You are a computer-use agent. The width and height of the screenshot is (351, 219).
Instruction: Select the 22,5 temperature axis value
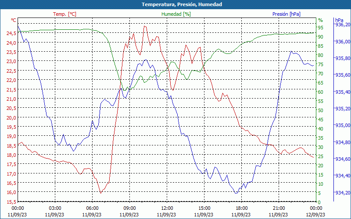11,71
